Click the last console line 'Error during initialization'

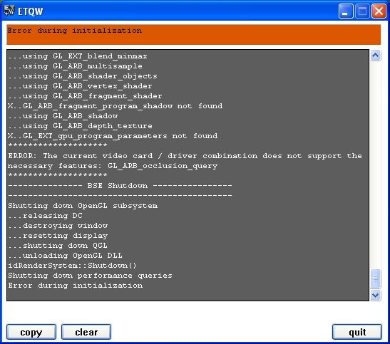(76, 286)
